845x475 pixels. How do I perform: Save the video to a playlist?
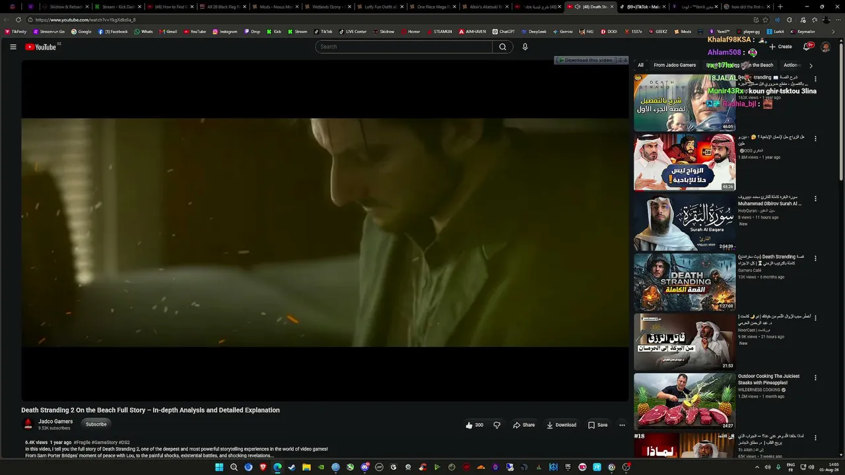click(598, 425)
